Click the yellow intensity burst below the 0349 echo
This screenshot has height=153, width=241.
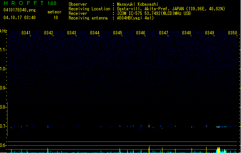pos(218,150)
